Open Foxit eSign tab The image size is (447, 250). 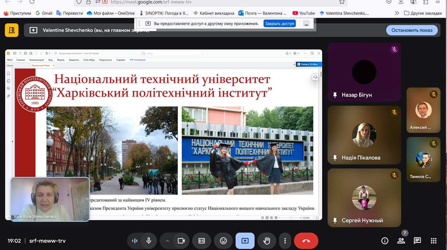point(89,60)
